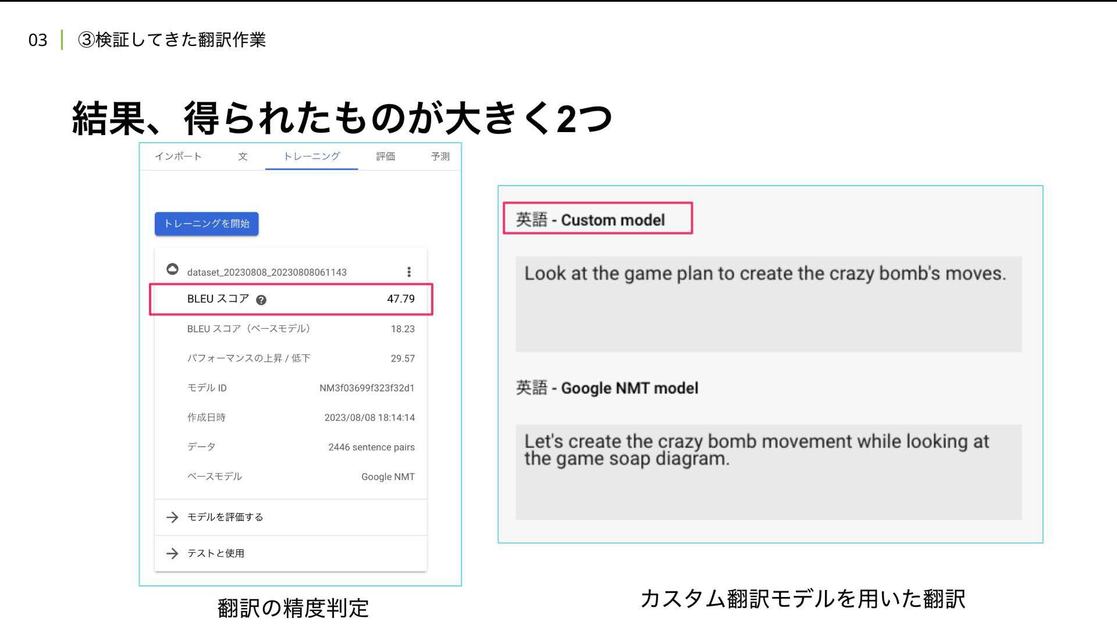Viewport: 1117px width, 629px height.
Task: Click the dataset name dataset_20230808_20230808061143
Action: 266,272
